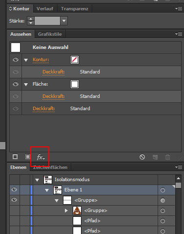Select the Fläche label text
Screen dimensions: 184x234
tap(40, 84)
